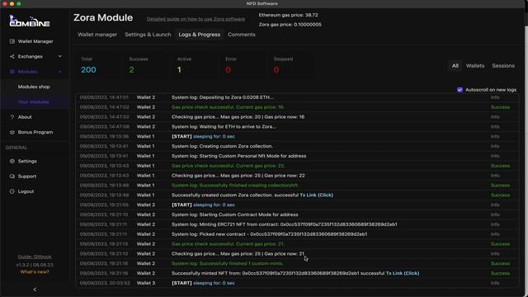Image resolution: width=528 pixels, height=297 pixels.
Task: Click the Modules grid icon
Action: pos(12,72)
